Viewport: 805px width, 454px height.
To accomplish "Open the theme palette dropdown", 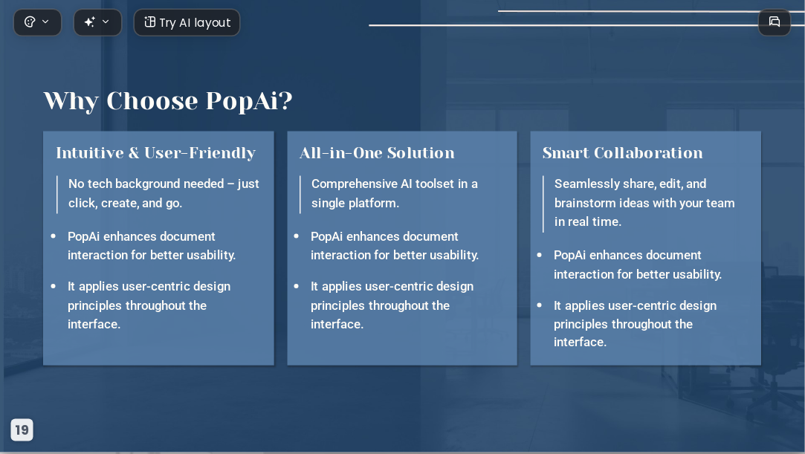I will click(x=37, y=22).
